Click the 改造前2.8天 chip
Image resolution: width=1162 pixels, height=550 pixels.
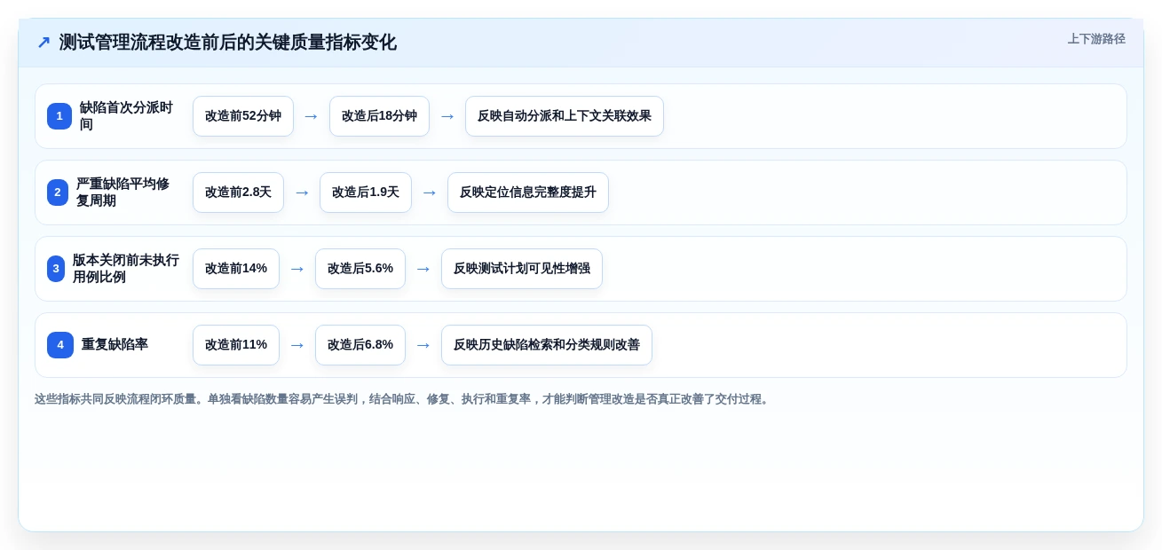[x=238, y=192]
